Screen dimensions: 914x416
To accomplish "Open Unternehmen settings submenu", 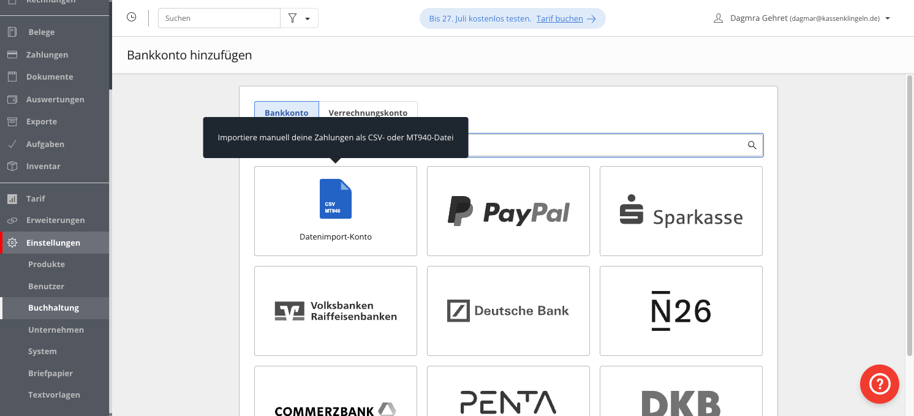I will pos(55,330).
